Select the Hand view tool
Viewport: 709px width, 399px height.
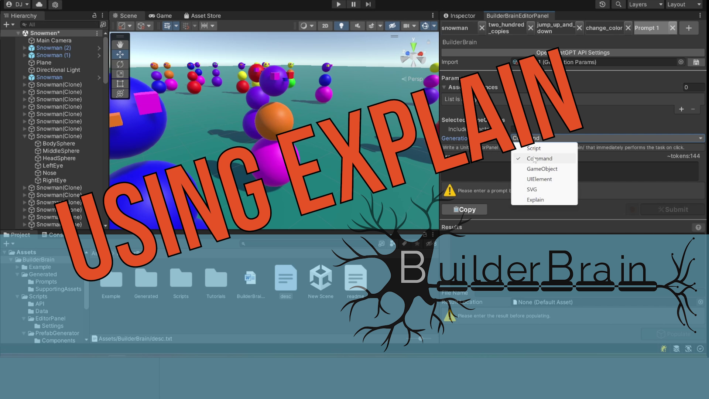[120, 45]
